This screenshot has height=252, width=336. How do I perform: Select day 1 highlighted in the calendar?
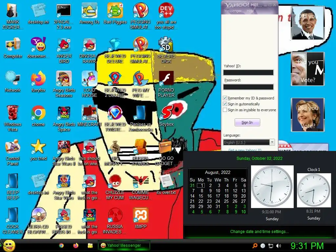(x=201, y=185)
